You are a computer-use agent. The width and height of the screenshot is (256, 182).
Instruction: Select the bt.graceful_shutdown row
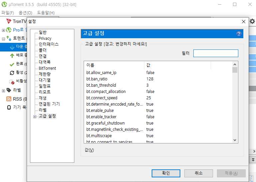(x=158, y=123)
